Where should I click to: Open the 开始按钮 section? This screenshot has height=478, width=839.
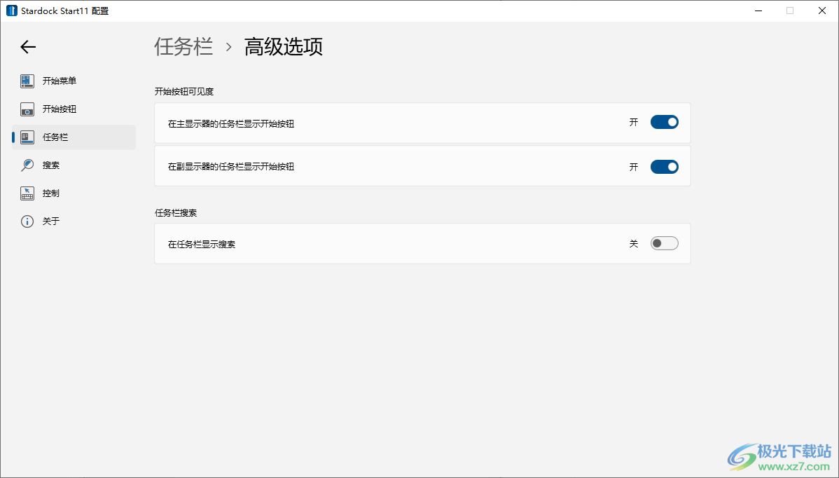coord(74,109)
